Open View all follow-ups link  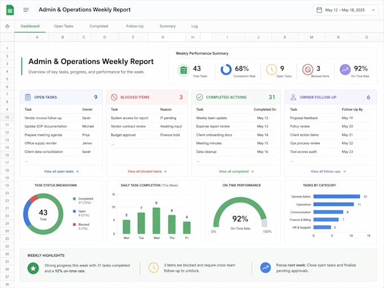pyautogui.click(x=328, y=172)
